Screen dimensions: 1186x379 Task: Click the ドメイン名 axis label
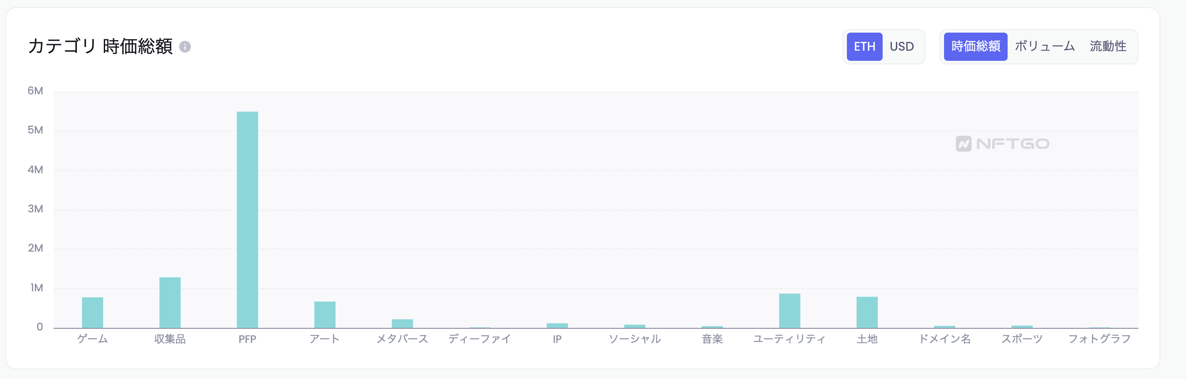pyautogui.click(x=944, y=339)
